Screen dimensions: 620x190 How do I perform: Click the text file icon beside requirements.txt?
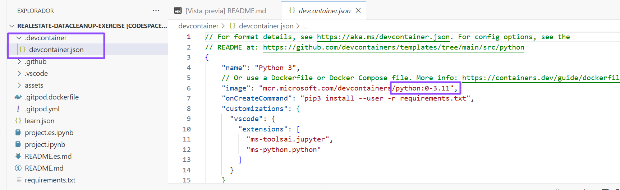(19, 180)
